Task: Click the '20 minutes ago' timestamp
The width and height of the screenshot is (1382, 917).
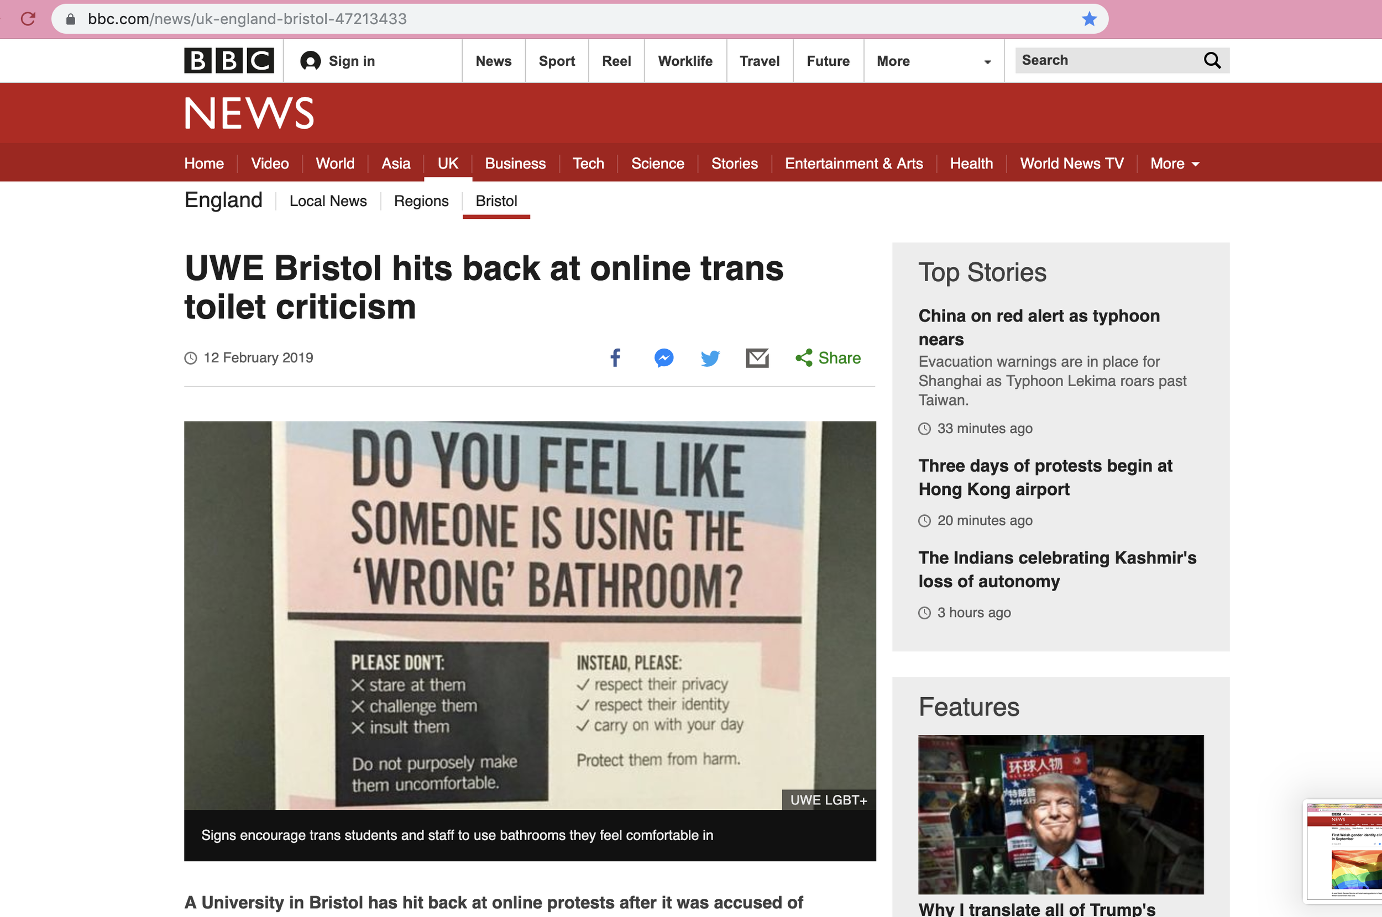Action: 984,520
